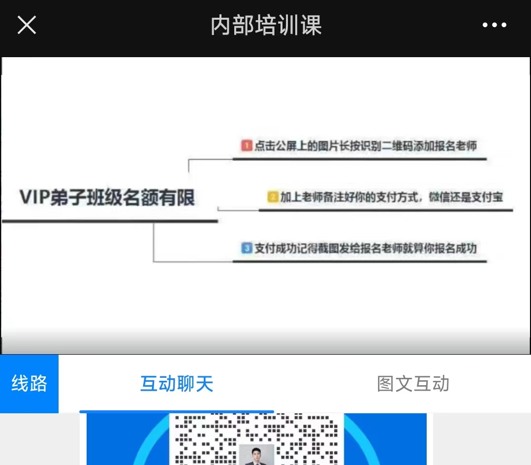
Task: Click step two text about 支付方式
Action: tap(391, 197)
